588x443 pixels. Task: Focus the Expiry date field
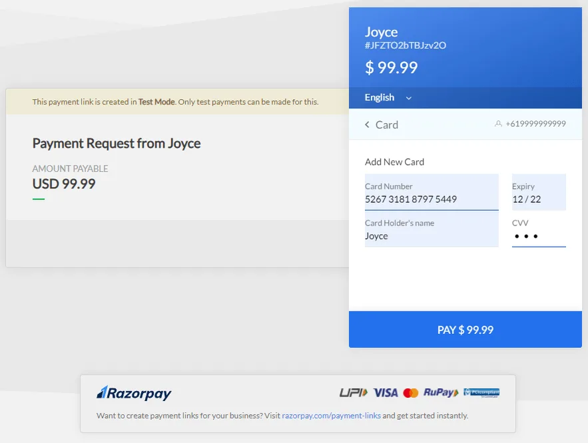539,192
